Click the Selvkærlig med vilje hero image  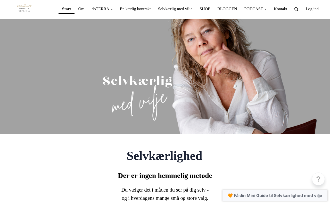[x=165, y=76]
